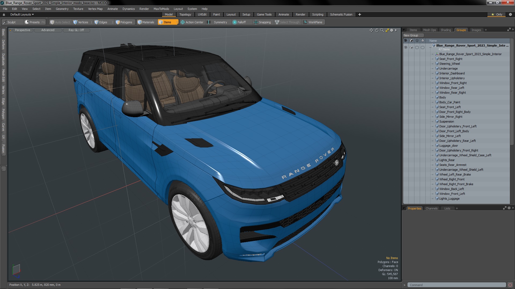515x289 pixels.
Task: Click the viewport rotate icon
Action: coord(377,30)
